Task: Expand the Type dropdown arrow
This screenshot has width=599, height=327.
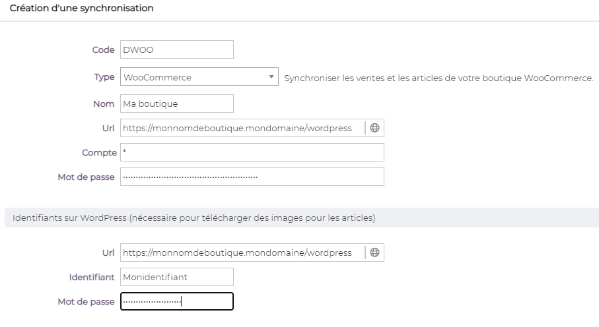Action: [x=271, y=77]
